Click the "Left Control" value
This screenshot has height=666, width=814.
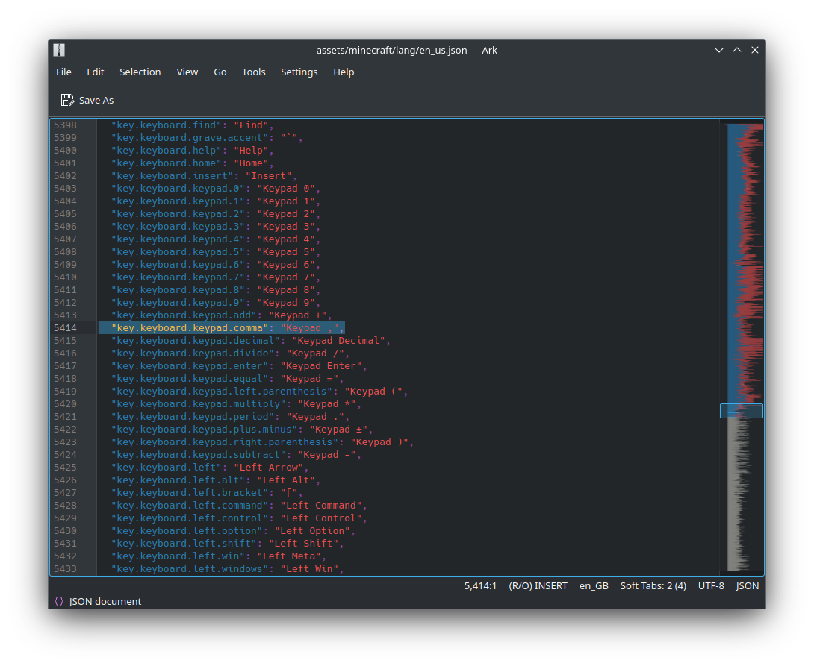coord(321,518)
